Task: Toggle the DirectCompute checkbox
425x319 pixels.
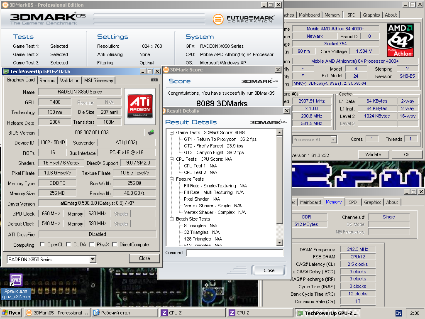Action: click(115, 244)
